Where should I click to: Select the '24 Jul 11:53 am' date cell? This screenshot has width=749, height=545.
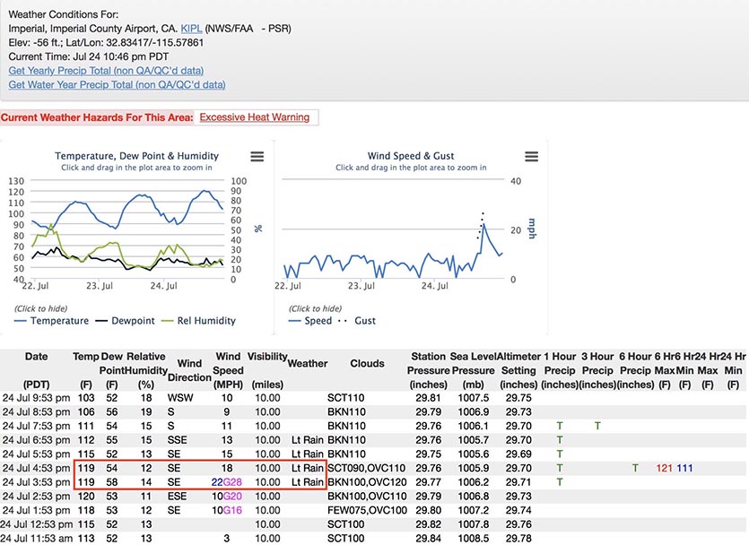pyautogui.click(x=36, y=539)
